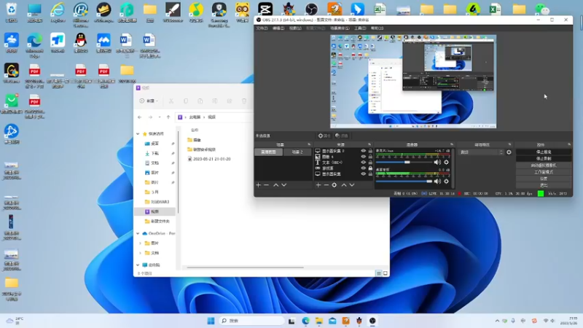Image resolution: width=583 pixels, height=328 pixels.
Task: Click the Cut scissors icon in Explorer toolbar
Action: pyautogui.click(x=171, y=101)
